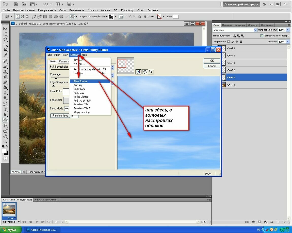
Task: Click OK in the Xenofex dialog
Action: pos(212,61)
